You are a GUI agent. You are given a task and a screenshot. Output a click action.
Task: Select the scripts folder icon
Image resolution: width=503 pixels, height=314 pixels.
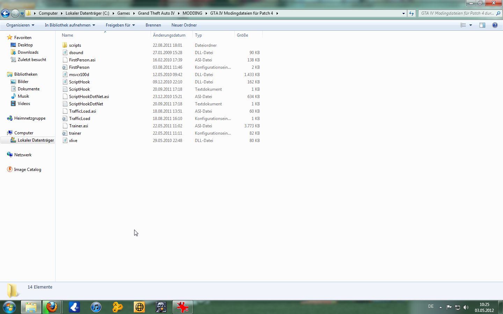point(65,45)
